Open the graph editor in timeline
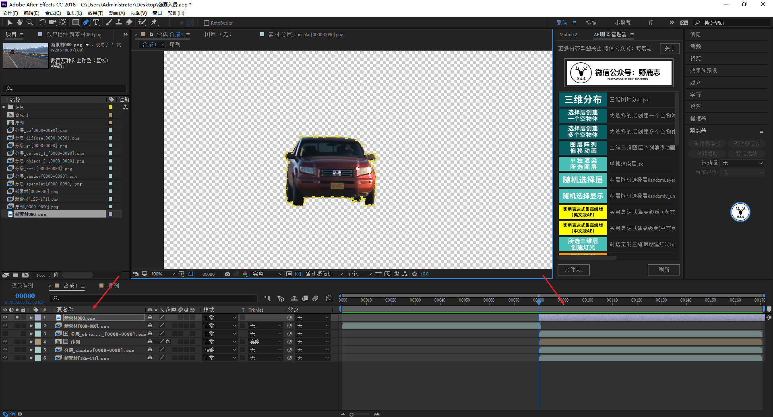 [x=329, y=298]
